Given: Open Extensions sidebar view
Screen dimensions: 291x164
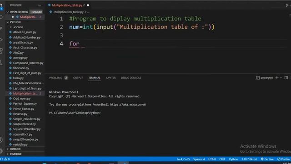Looking at the screenshot, I should coord(1,51).
